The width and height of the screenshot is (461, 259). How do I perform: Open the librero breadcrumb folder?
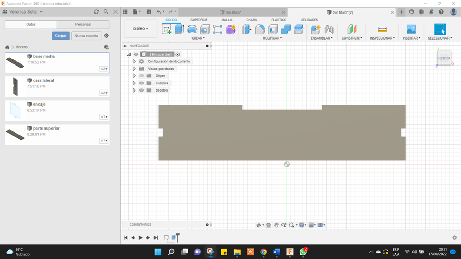point(22,47)
